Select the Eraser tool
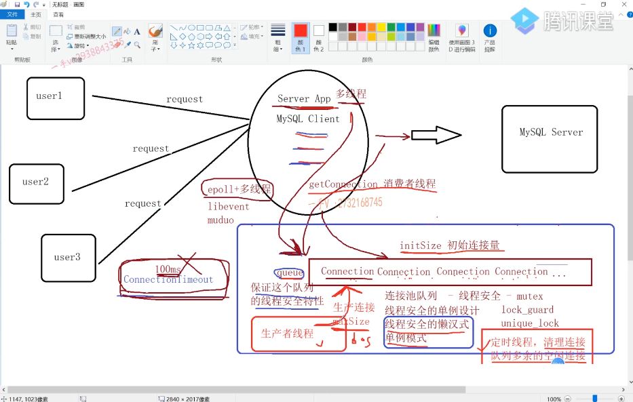 117,44
